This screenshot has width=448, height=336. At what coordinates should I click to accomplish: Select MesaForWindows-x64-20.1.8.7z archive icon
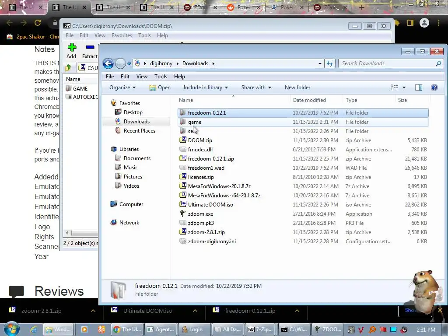tap(182, 196)
